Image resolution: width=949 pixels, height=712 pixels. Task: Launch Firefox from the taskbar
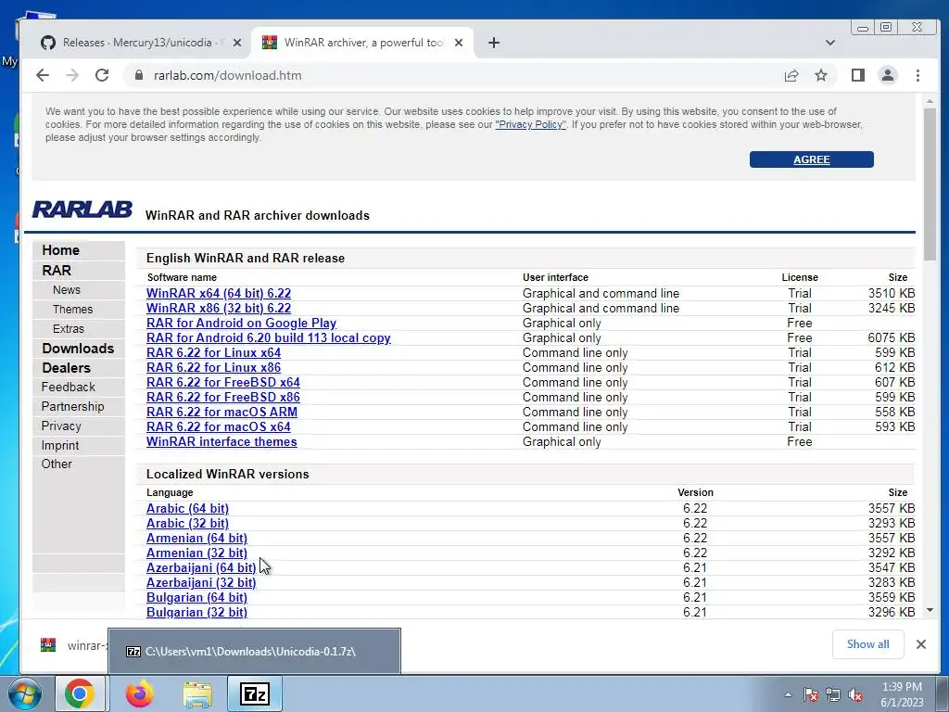[140, 693]
